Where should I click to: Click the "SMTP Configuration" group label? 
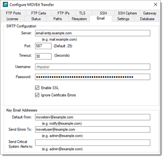(x=21, y=26)
